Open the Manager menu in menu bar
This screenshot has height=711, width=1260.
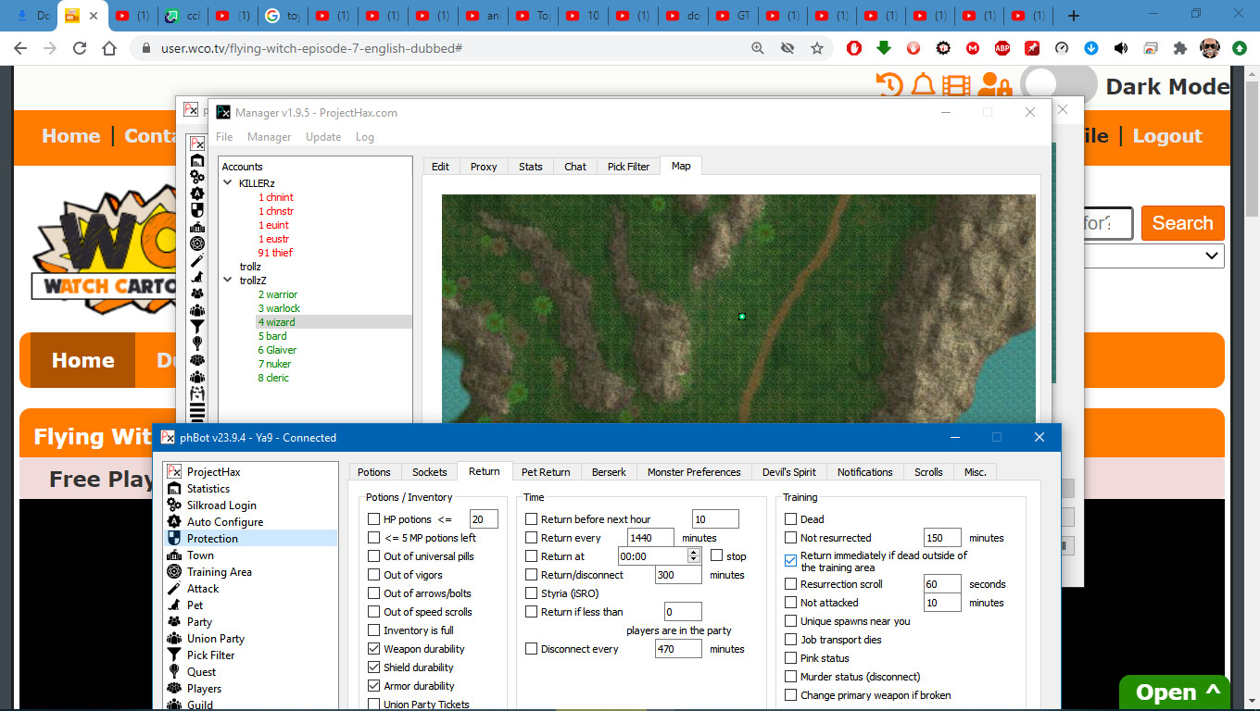269,137
